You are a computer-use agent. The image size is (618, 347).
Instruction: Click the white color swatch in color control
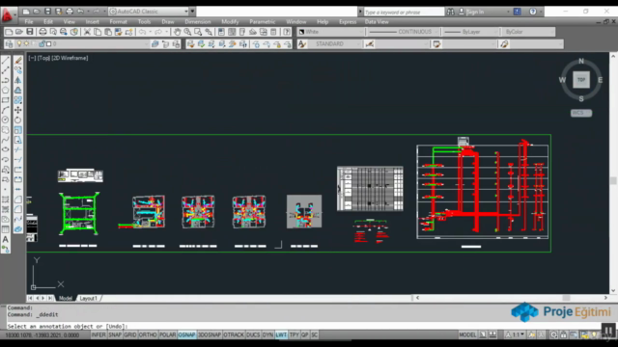(302, 32)
